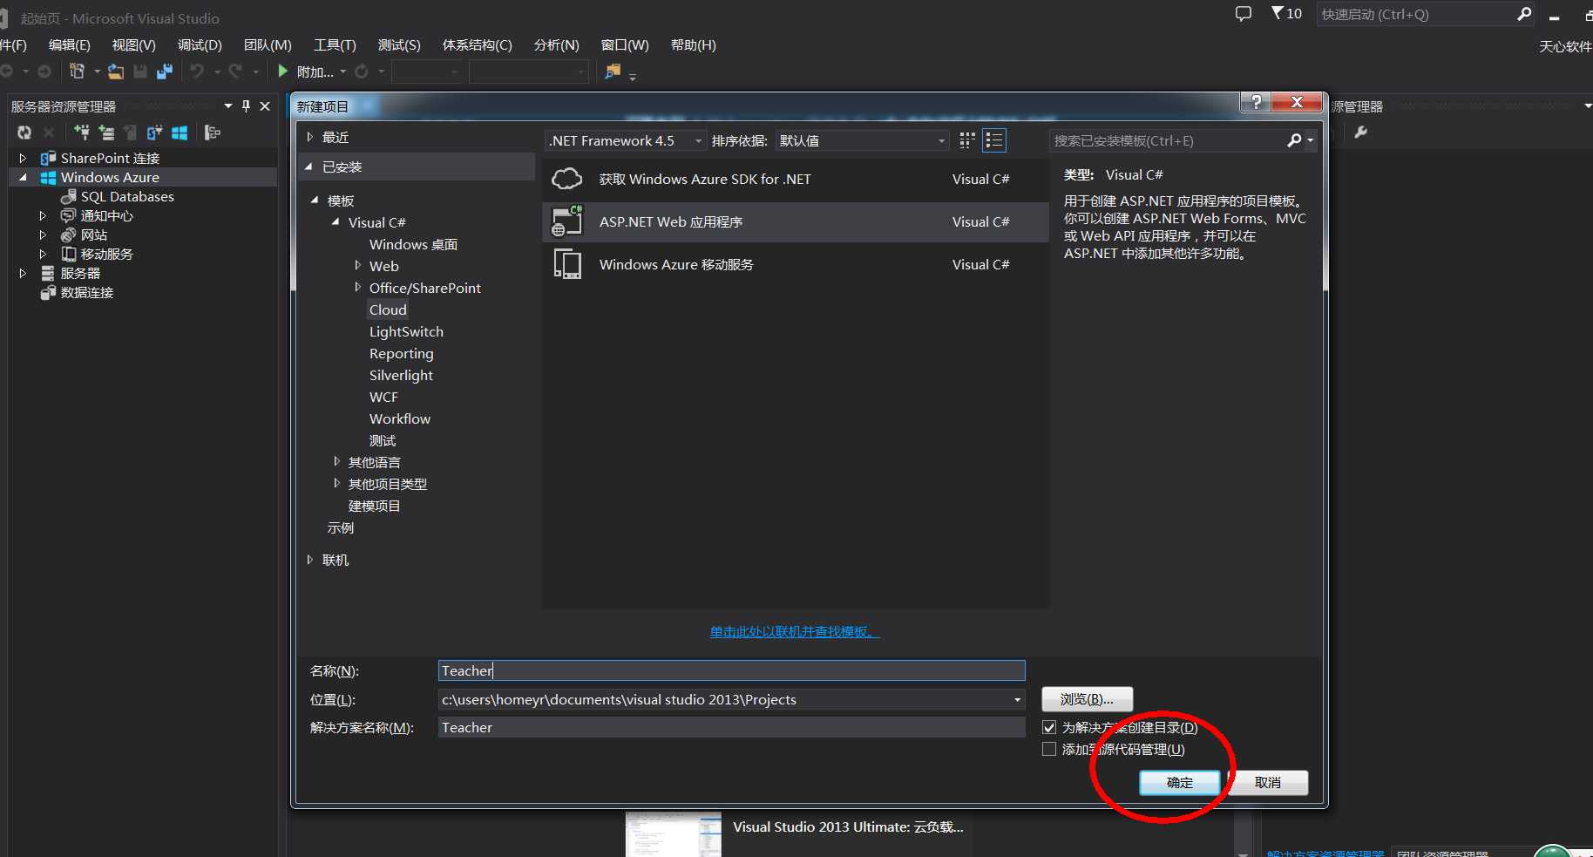Image resolution: width=1593 pixels, height=857 pixels.
Task: Click the 取消 button
Action: pyautogui.click(x=1268, y=783)
